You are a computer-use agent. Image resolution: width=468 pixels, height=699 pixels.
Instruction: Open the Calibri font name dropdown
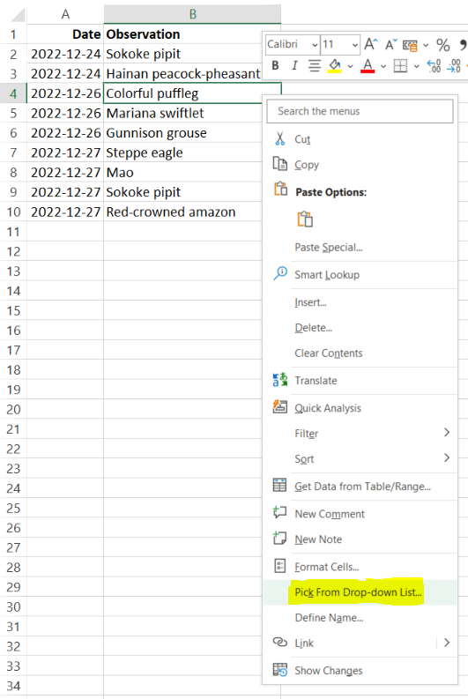click(x=315, y=45)
